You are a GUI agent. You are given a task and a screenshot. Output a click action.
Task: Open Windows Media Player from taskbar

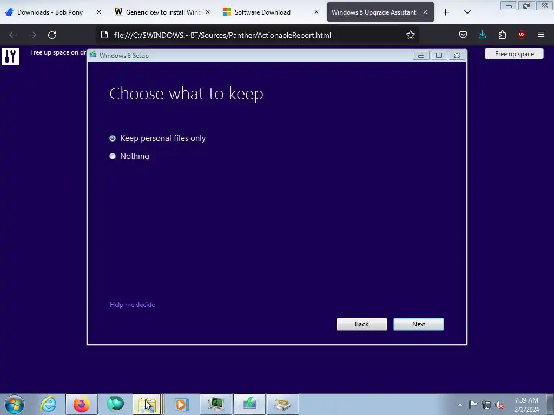(x=182, y=404)
